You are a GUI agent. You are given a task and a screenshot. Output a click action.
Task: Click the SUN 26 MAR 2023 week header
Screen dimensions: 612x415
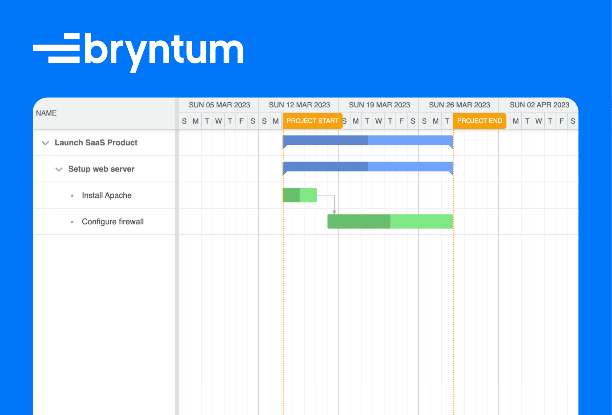click(460, 105)
